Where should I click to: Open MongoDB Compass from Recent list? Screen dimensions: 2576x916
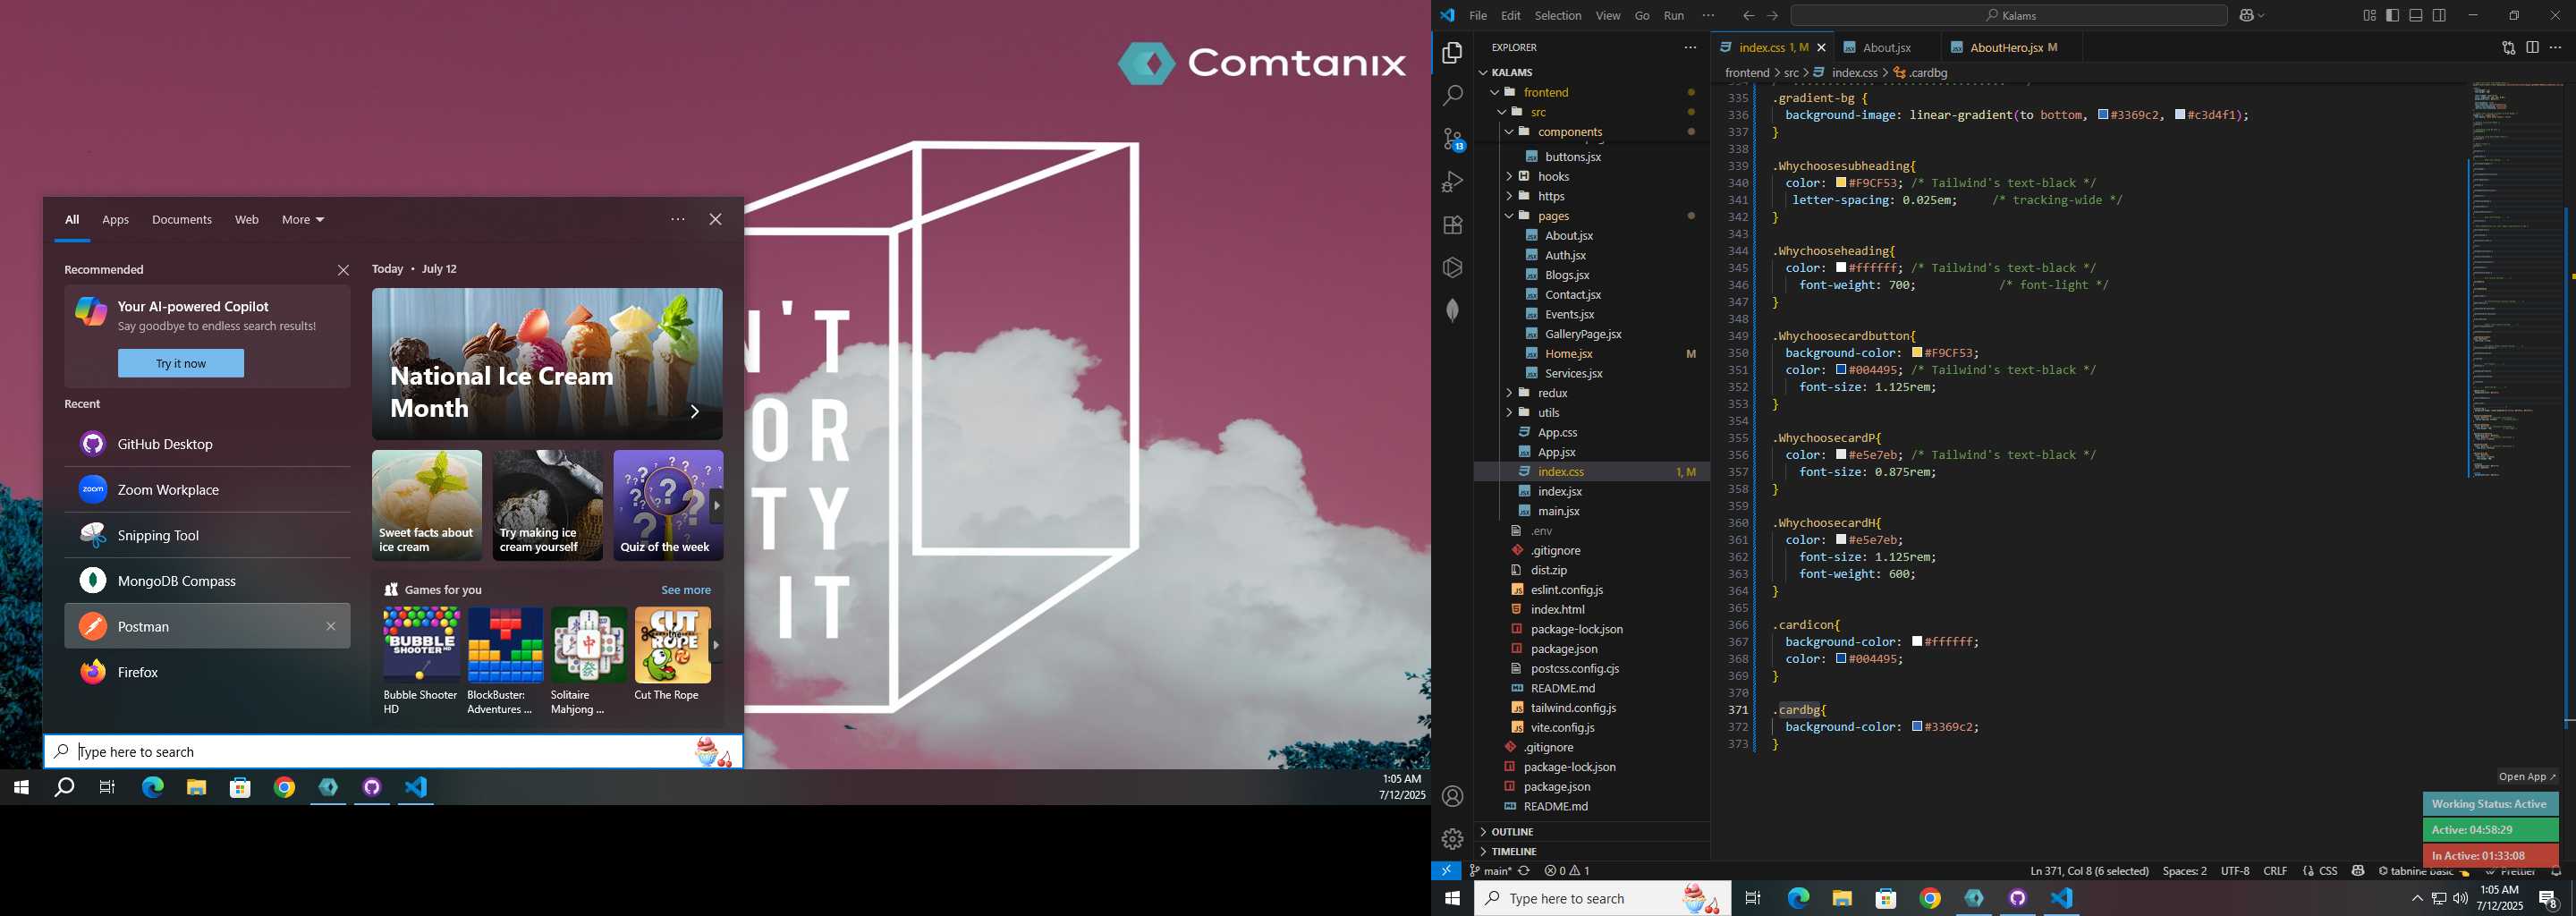pos(207,581)
